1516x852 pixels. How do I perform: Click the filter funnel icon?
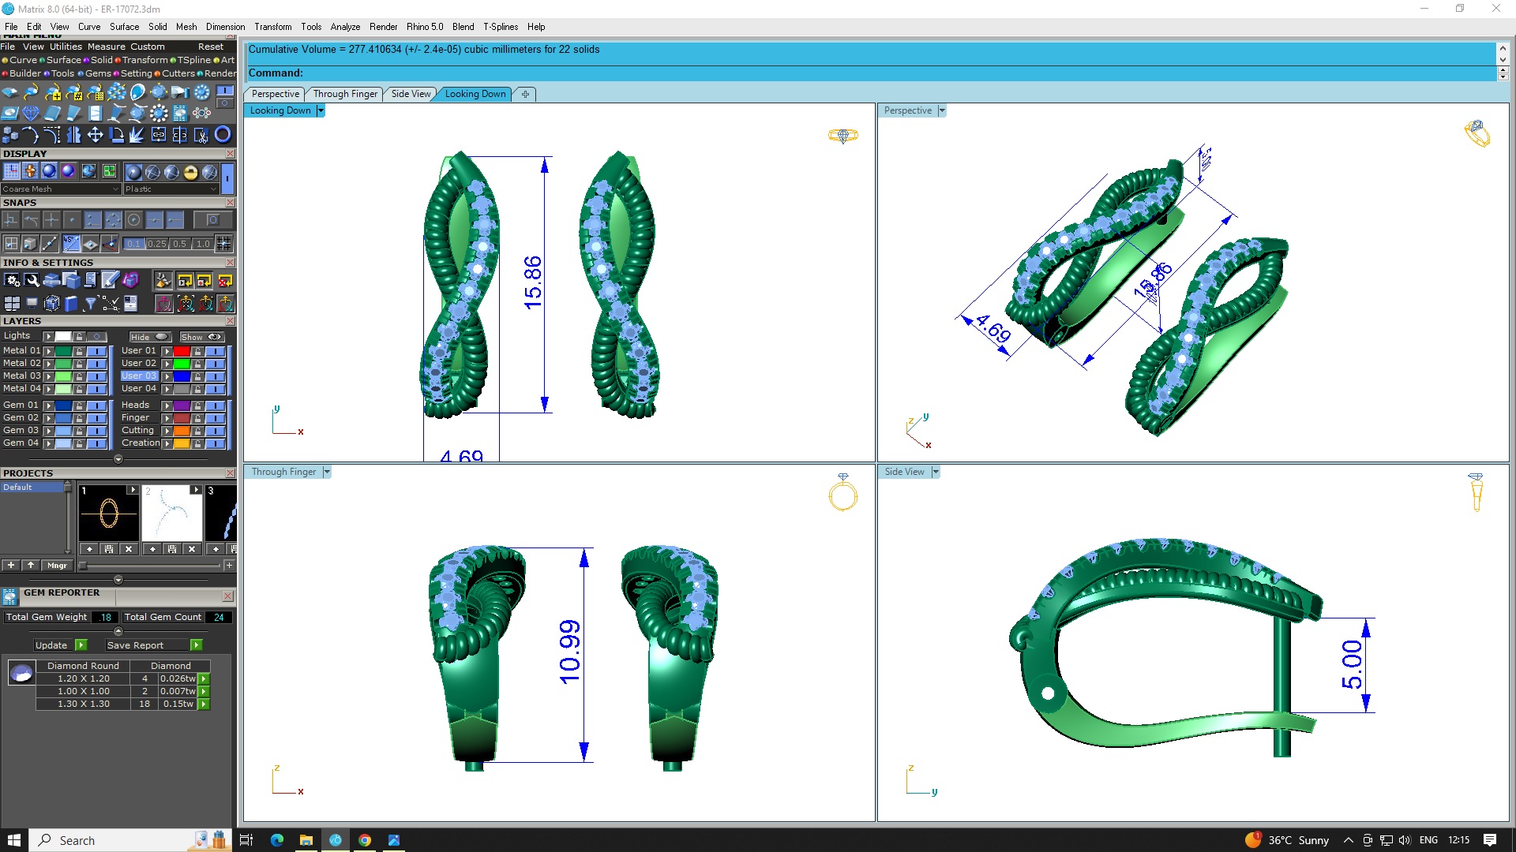(90, 304)
